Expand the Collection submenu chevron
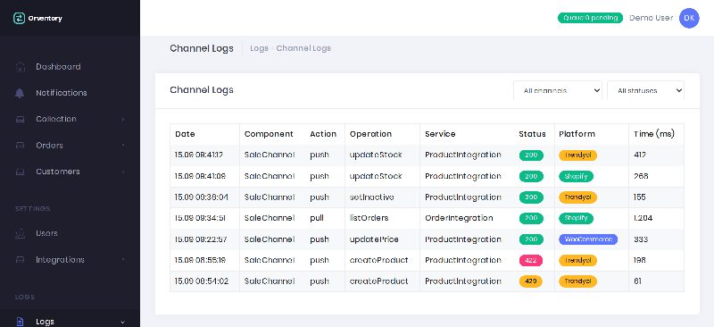 pyautogui.click(x=123, y=120)
